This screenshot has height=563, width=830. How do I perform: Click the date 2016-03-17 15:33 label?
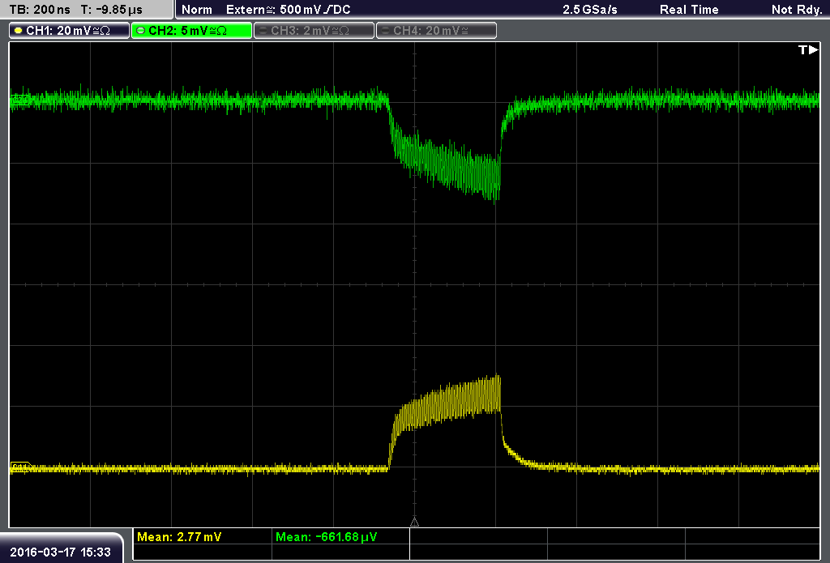point(60,552)
